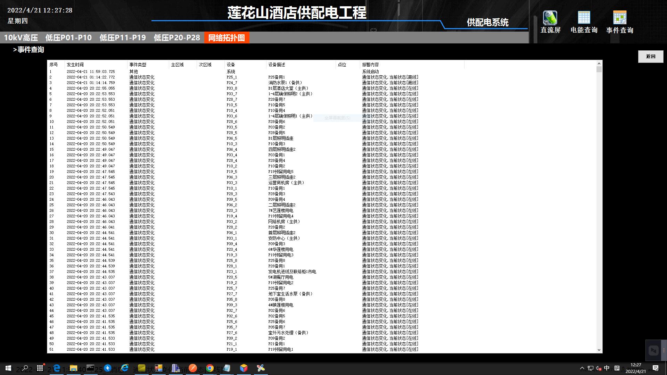Screen dimensions: 667x375
Task: Select event row 3 for P24_7
Action: point(231,83)
